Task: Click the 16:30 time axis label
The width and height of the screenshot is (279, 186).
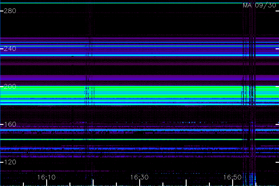Action: pos(139,177)
